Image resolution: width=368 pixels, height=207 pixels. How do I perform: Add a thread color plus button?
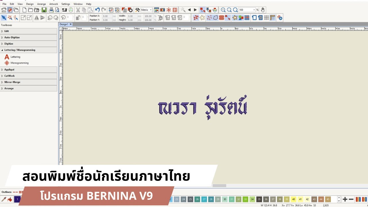click(x=345, y=199)
